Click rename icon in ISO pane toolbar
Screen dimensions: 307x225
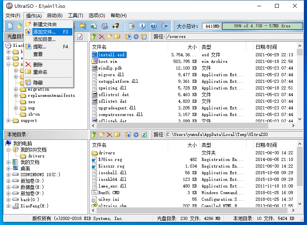[117, 37]
